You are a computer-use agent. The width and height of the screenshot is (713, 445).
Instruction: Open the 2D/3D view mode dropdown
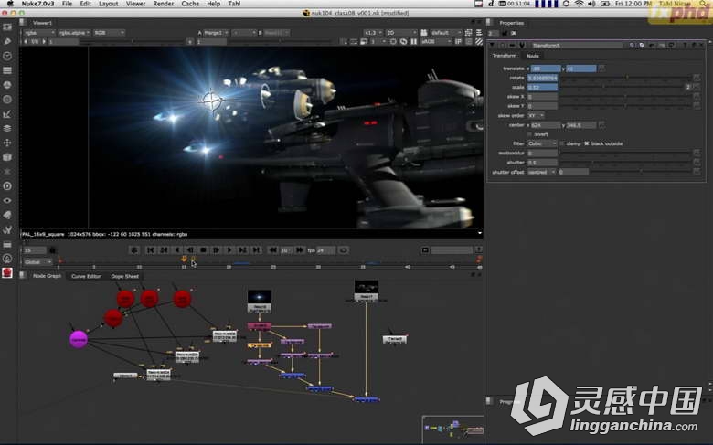[x=401, y=33]
